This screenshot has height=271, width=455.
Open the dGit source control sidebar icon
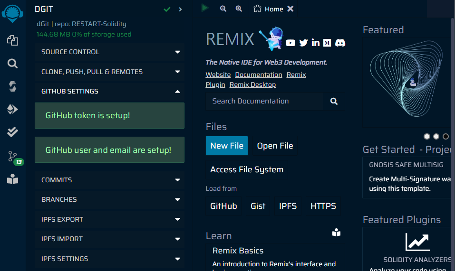click(x=12, y=156)
